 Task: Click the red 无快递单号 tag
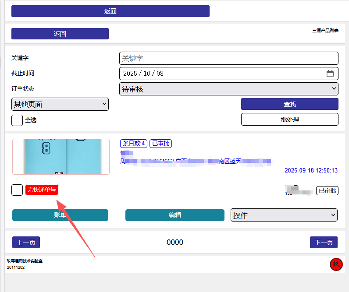pos(42,190)
